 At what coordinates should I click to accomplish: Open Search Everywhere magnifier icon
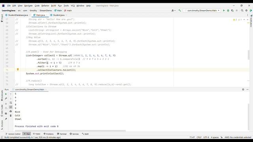(x=242, y=11)
